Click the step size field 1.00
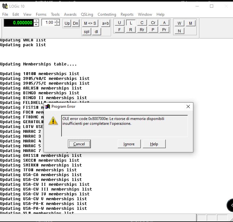 pyautogui.click(x=48, y=22)
